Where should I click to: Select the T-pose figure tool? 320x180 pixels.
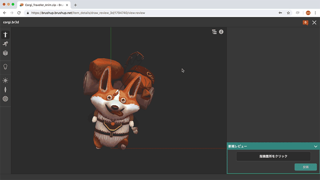pyautogui.click(x=5, y=35)
